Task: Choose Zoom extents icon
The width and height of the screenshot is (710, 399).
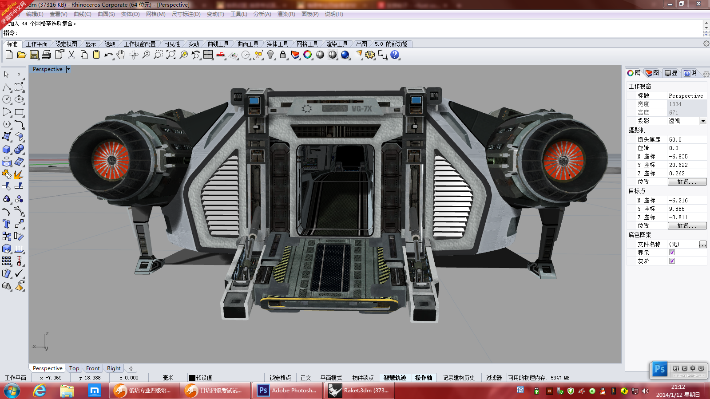Action: (171, 55)
